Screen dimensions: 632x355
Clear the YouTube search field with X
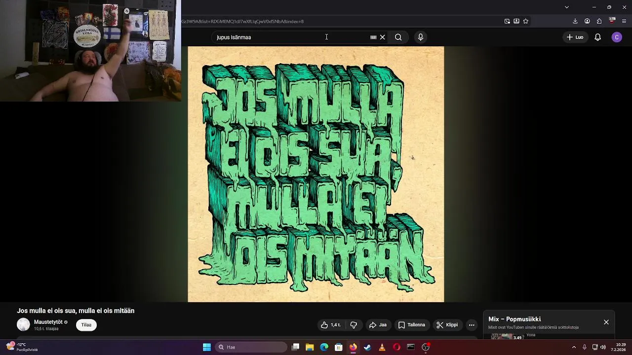coord(383,37)
